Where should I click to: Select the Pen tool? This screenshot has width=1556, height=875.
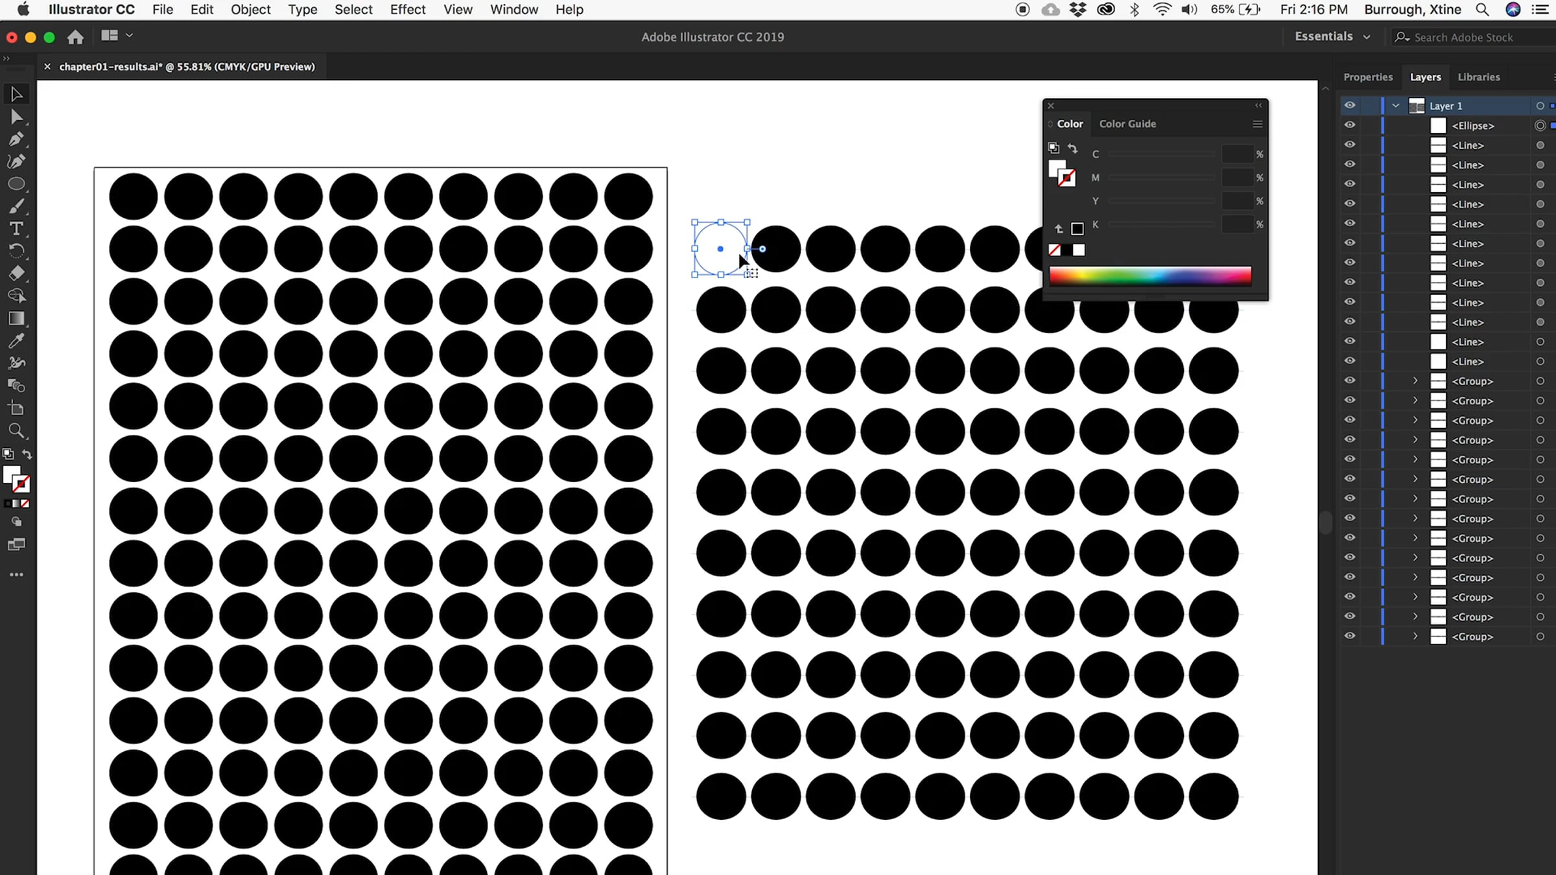tap(16, 139)
